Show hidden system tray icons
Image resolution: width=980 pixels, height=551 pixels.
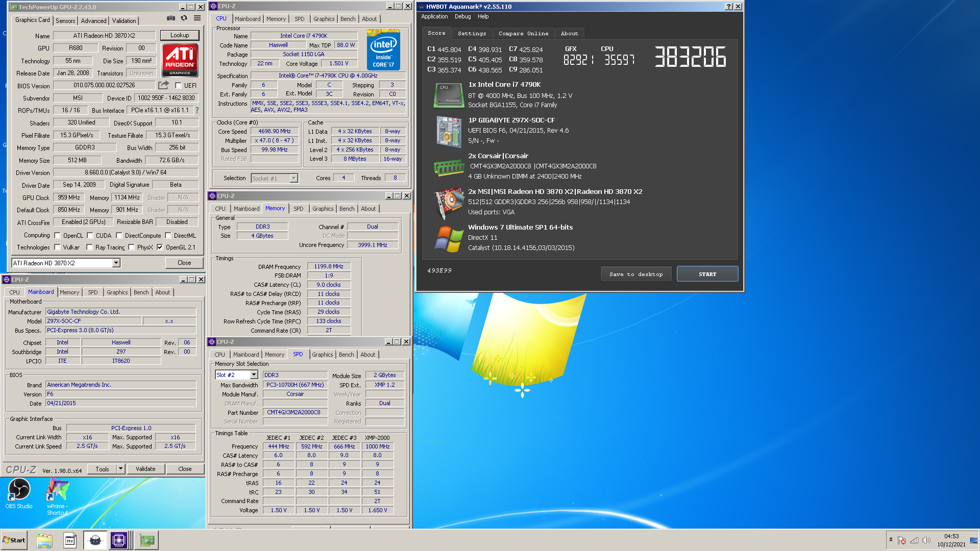pos(891,540)
